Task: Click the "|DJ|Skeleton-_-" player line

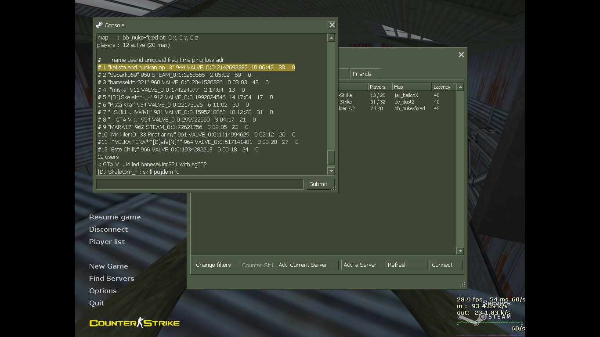Action: tap(185, 97)
